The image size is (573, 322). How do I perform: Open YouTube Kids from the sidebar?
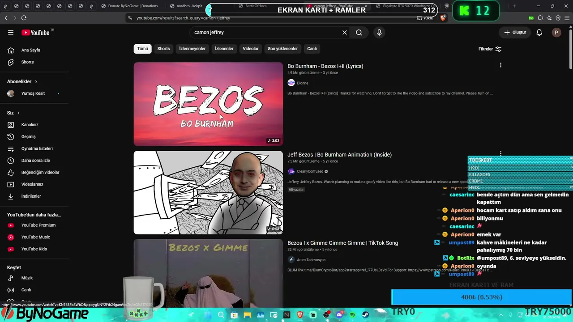click(x=34, y=249)
